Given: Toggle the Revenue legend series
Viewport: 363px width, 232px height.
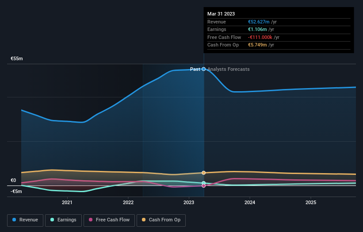Looking at the screenshot, I should pos(25,220).
